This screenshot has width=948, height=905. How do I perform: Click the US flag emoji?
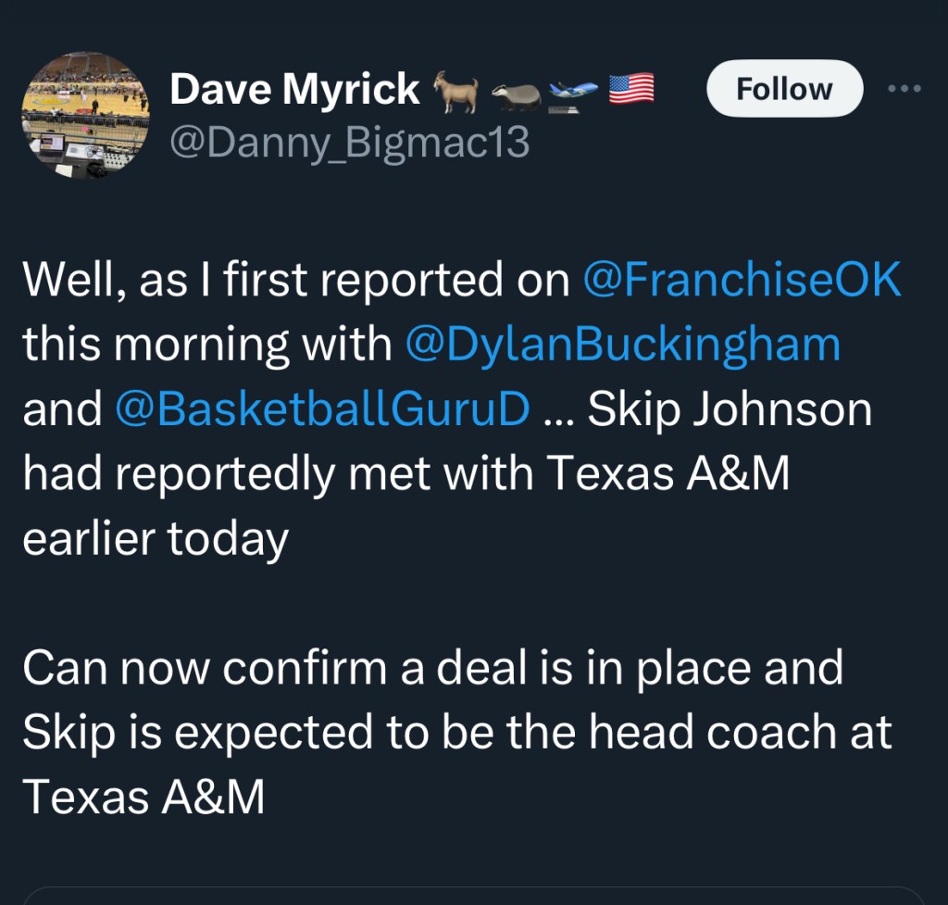pos(631,90)
